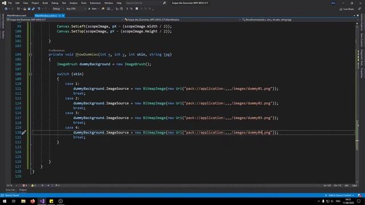Show hidden system tray icons
The height and width of the screenshot is (205, 365).
(x=318, y=201)
